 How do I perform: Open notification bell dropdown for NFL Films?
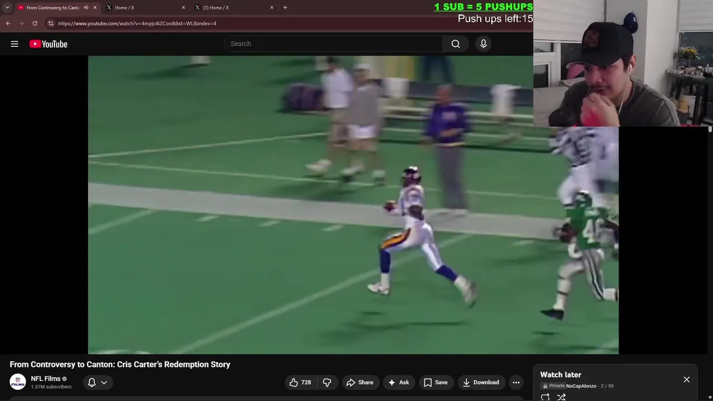tap(97, 383)
